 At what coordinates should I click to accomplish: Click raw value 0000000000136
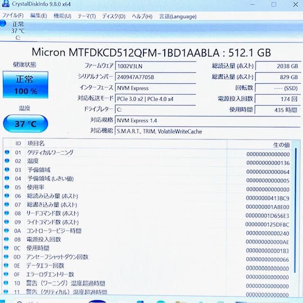268,163
